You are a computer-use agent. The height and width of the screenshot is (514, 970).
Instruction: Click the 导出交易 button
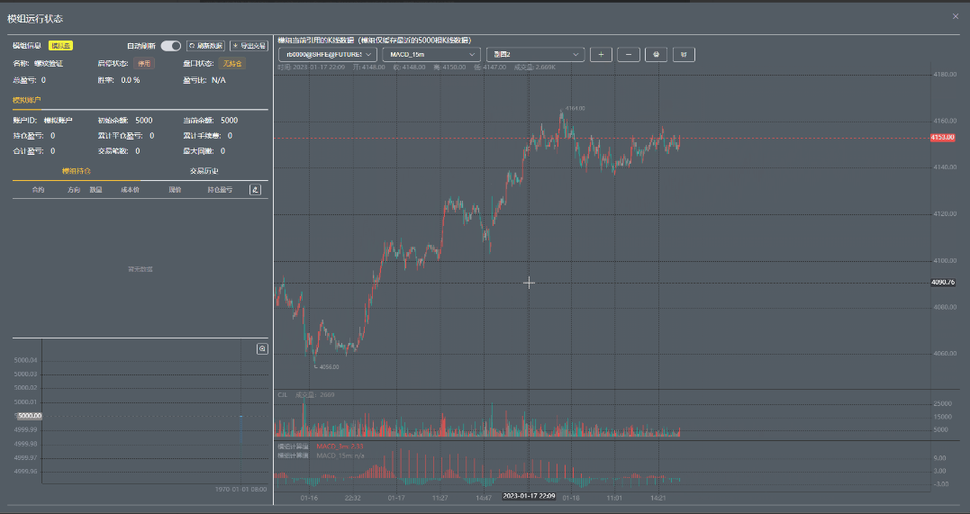249,46
